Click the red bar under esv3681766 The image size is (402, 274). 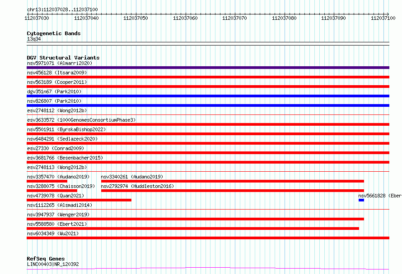pos(208,162)
